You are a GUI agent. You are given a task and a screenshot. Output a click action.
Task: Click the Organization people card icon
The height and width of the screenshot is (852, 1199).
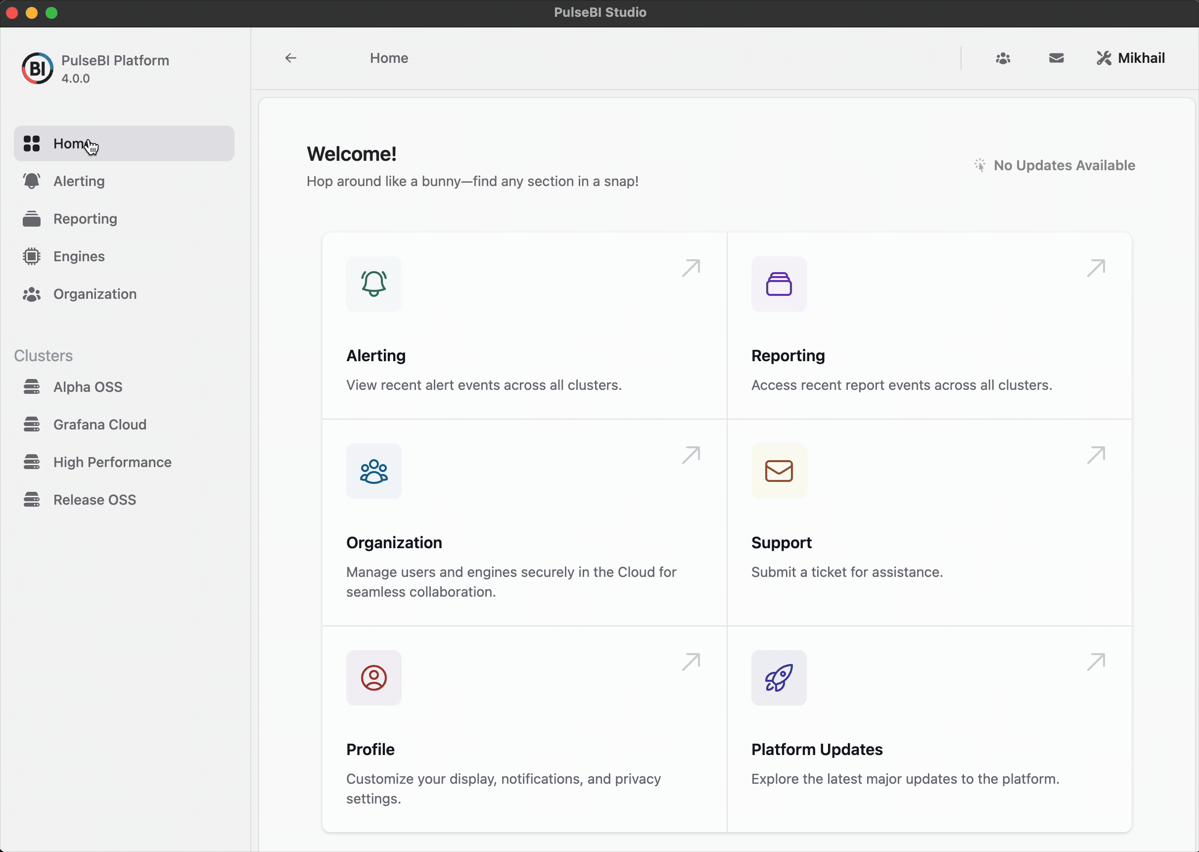tap(373, 471)
